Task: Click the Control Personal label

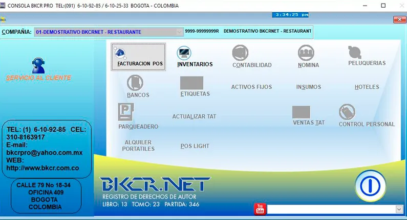Action: tap(367, 124)
